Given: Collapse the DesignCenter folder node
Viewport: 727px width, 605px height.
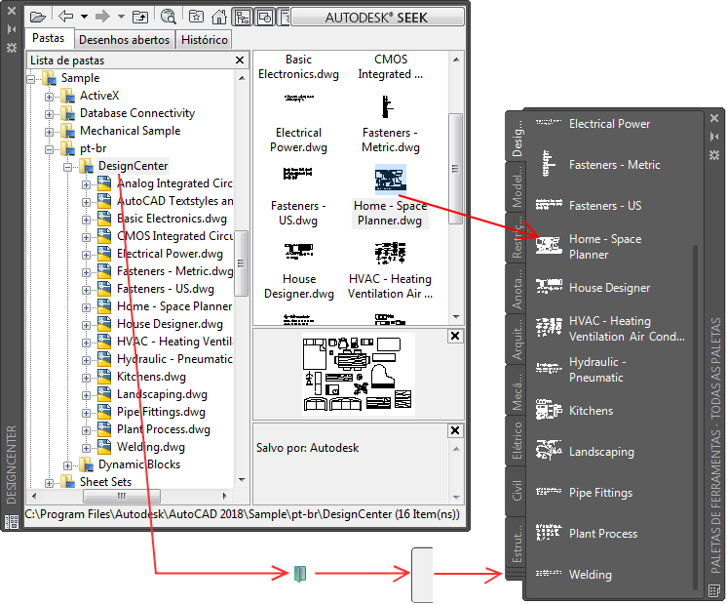Looking at the screenshot, I should [x=67, y=167].
